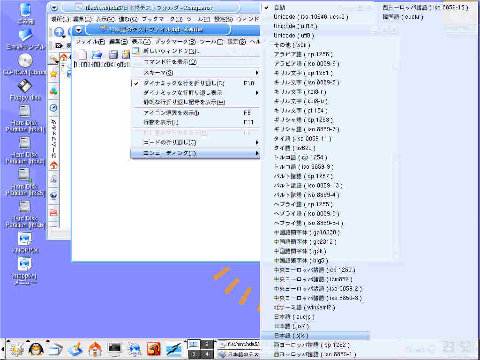Click the desktop access pencil icon on panel

tap(75, 349)
